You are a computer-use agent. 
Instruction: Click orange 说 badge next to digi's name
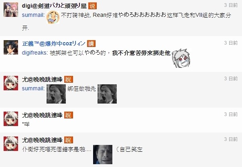92,6
